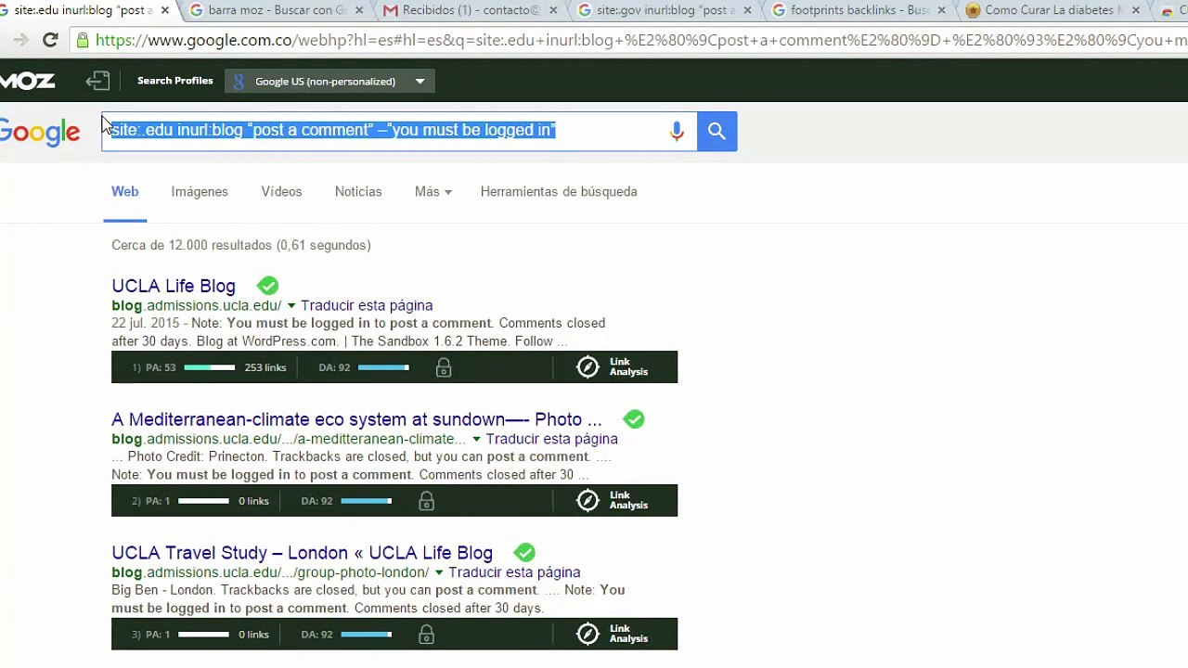The height and width of the screenshot is (668, 1188).
Task: Click the blue magnifier search button
Action: coord(717,132)
